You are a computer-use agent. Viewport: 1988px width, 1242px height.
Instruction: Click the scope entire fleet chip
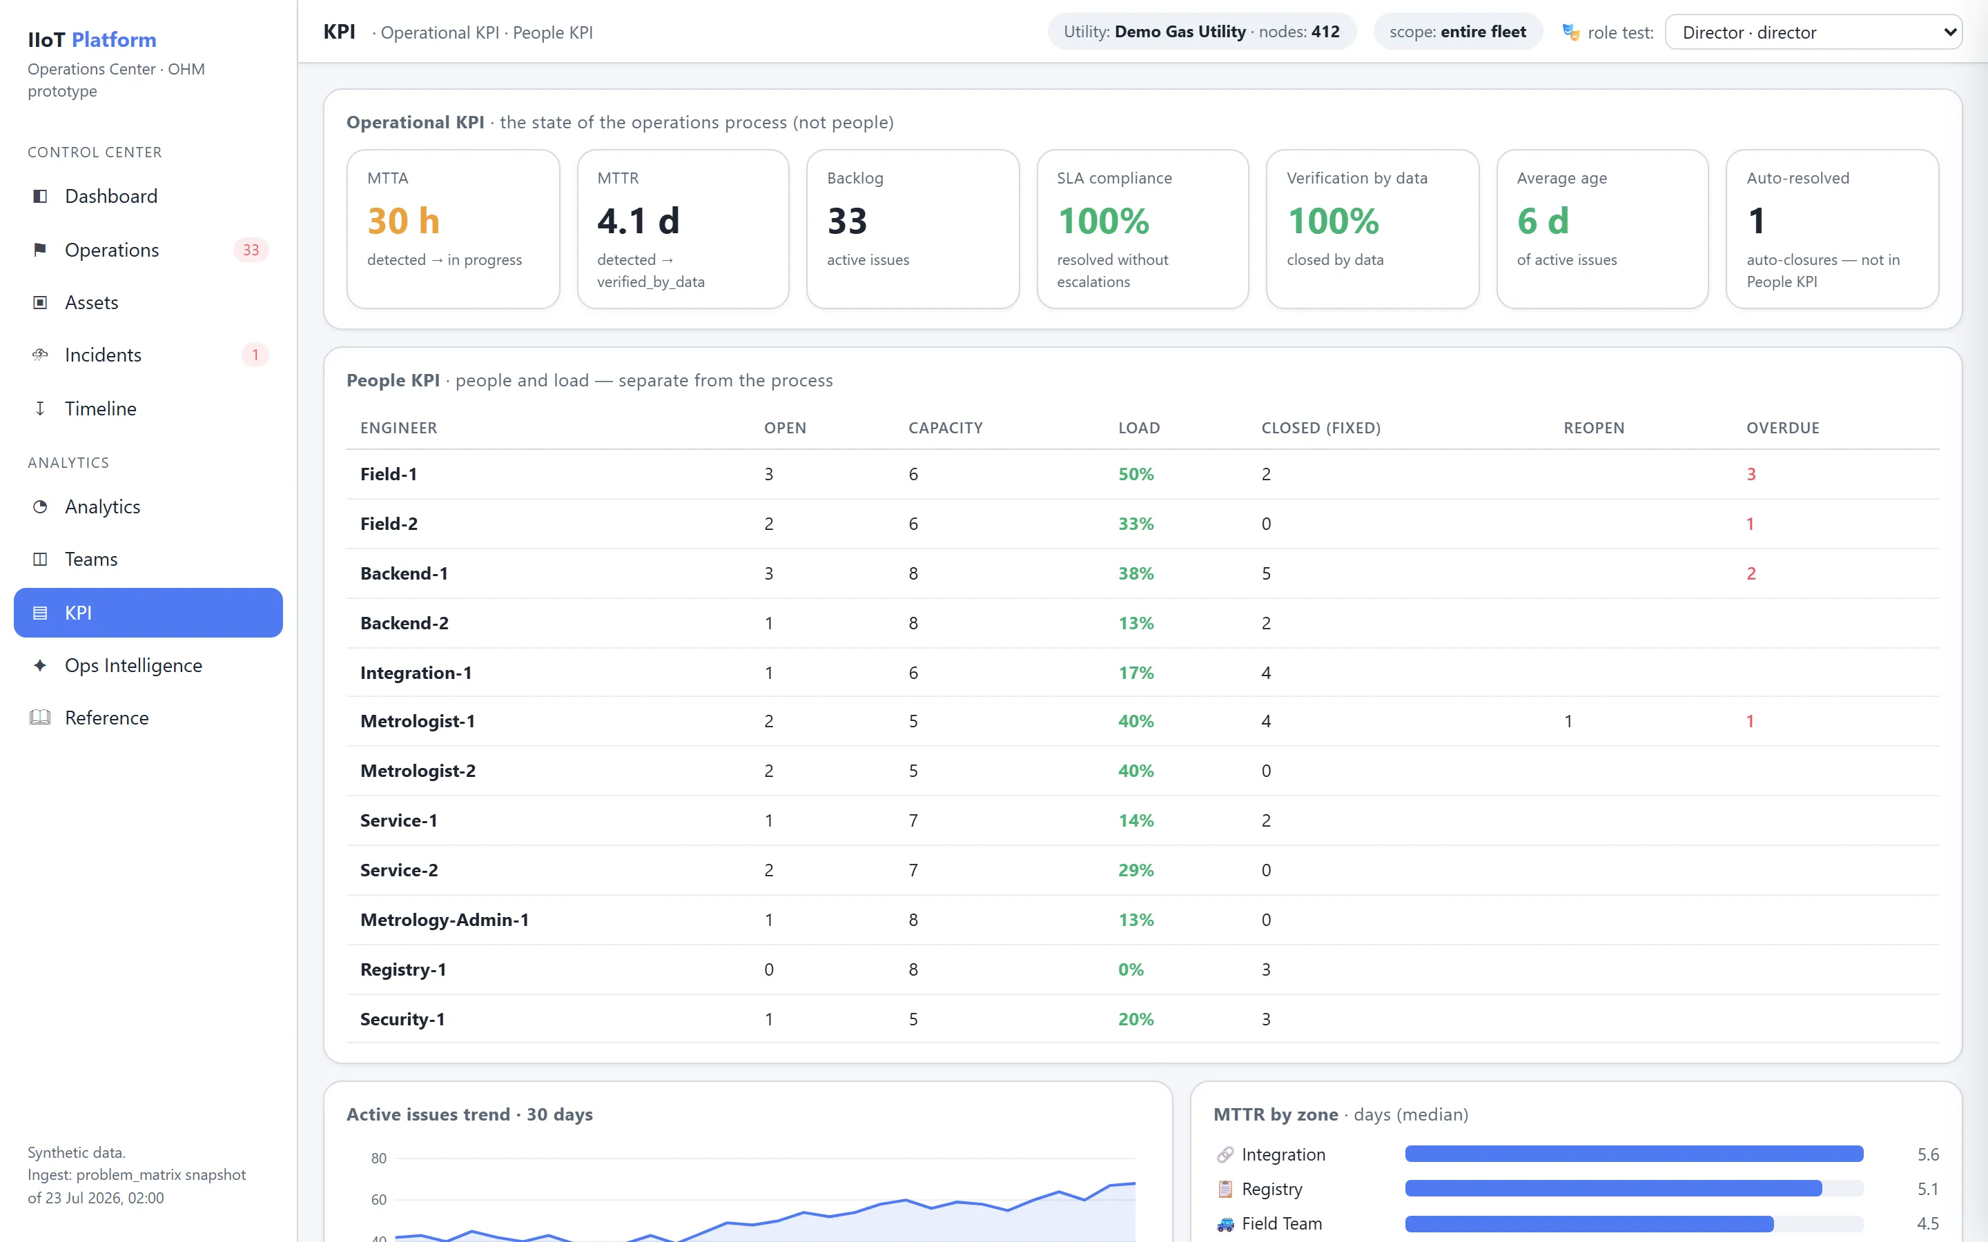(x=1457, y=32)
